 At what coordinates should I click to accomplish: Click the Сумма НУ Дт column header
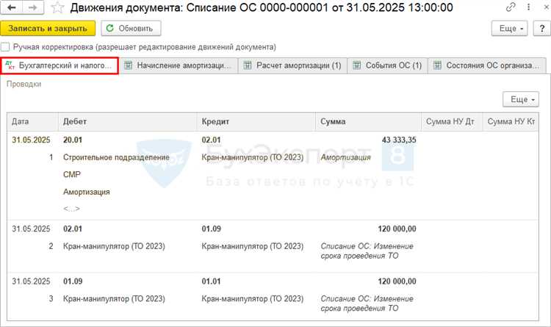pos(452,122)
